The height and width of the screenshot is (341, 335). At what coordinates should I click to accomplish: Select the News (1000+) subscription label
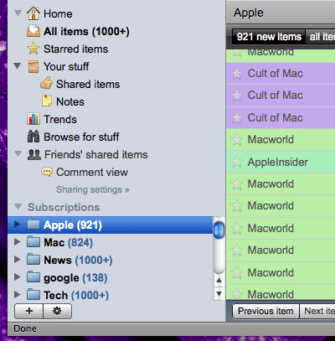click(x=78, y=260)
